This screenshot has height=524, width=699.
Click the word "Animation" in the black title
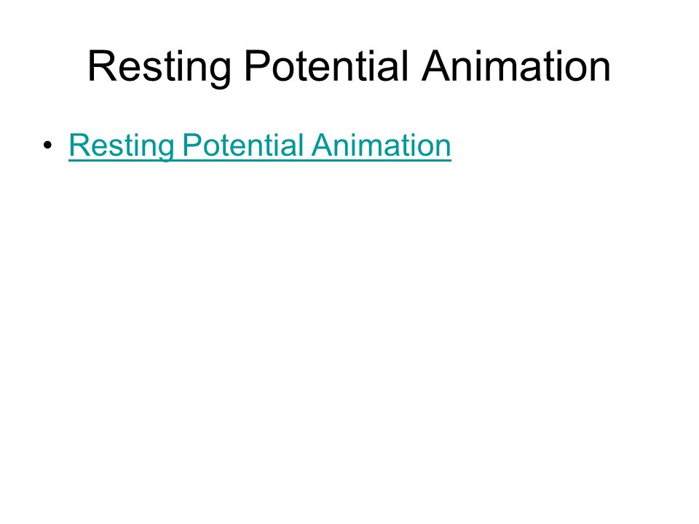516,65
